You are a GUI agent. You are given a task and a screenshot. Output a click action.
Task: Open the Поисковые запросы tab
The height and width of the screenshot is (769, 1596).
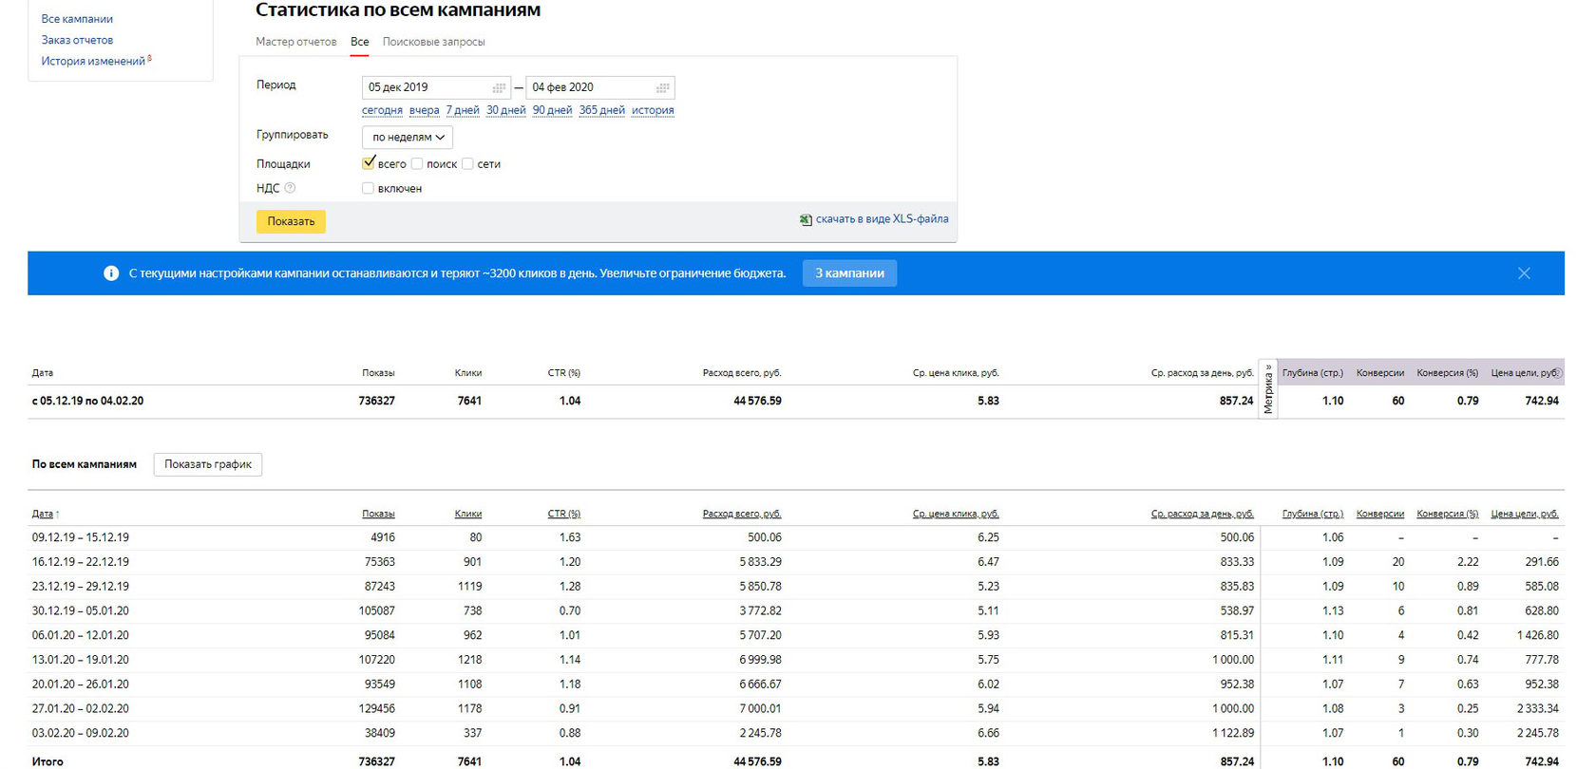point(433,42)
